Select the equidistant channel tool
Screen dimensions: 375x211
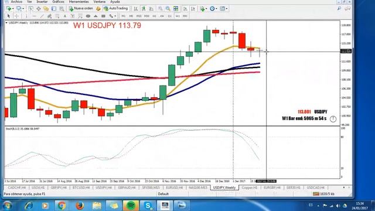click(x=49, y=16)
